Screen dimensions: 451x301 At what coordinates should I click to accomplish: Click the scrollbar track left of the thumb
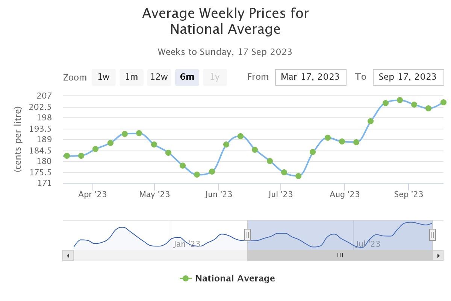[158, 256]
